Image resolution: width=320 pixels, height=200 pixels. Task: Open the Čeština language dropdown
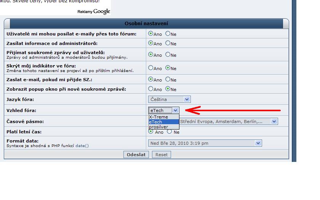coord(169,99)
